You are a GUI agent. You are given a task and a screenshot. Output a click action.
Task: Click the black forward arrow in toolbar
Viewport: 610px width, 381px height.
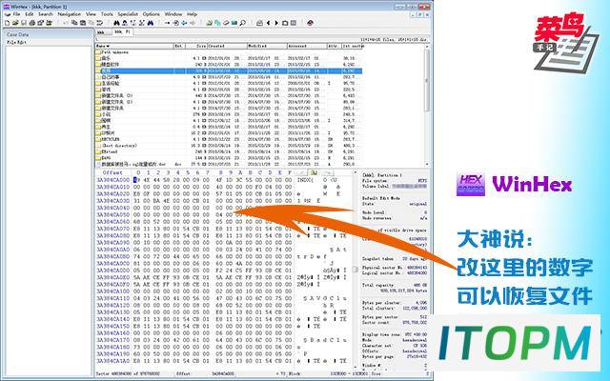coord(276,23)
